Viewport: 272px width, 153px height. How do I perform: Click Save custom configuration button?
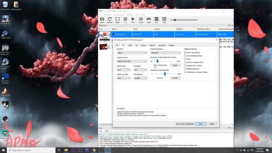(x=185, y=124)
